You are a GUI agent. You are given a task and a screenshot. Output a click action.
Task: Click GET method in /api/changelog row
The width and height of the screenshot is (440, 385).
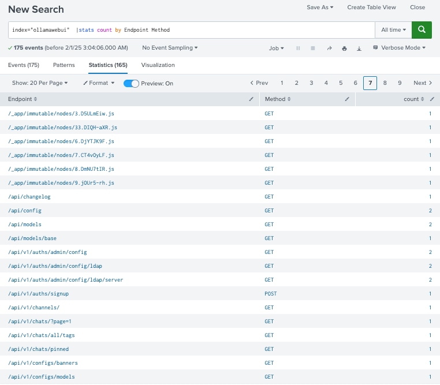tap(269, 197)
